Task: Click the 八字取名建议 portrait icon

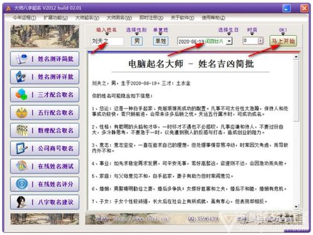Action: pyautogui.click(x=21, y=202)
